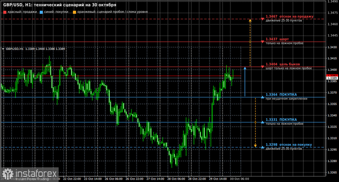Click the '26 Oct 22:00' time axis label
This screenshot has width=339, height=182.
[134, 179]
